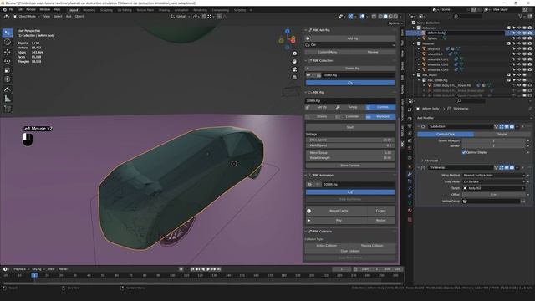The width and height of the screenshot is (535, 301).
Task: Open the Global transform orientation dropdown
Action: 181,17
